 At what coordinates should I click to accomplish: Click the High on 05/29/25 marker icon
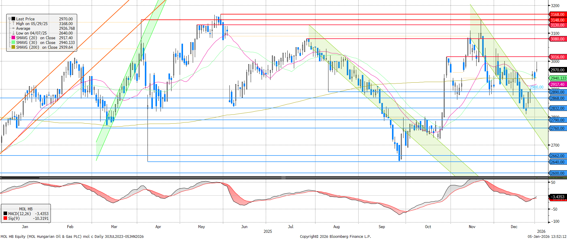pos(13,24)
